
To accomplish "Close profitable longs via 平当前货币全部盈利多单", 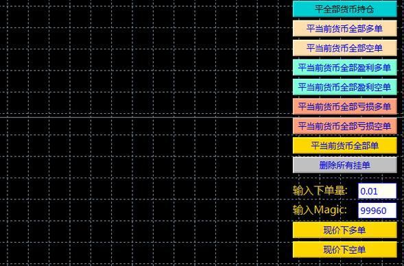I will [345, 67].
